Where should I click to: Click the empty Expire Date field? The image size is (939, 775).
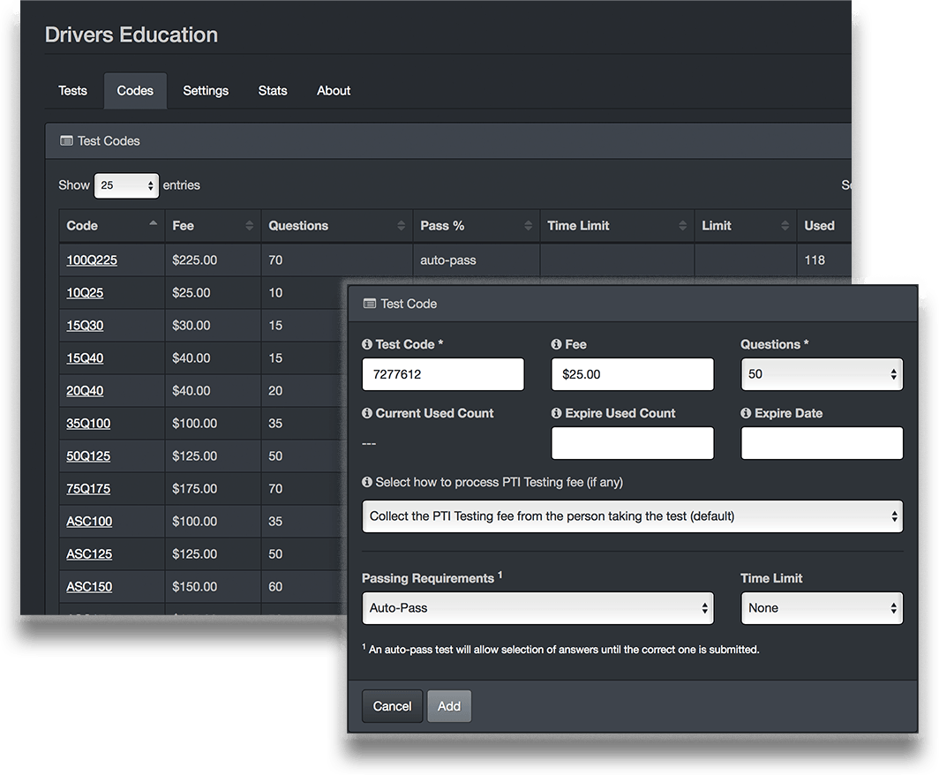(x=822, y=443)
